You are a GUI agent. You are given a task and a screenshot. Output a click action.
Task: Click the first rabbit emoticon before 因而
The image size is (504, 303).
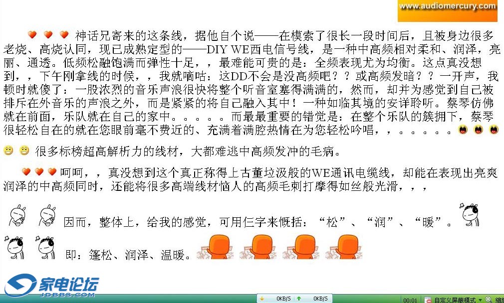tap(17, 216)
